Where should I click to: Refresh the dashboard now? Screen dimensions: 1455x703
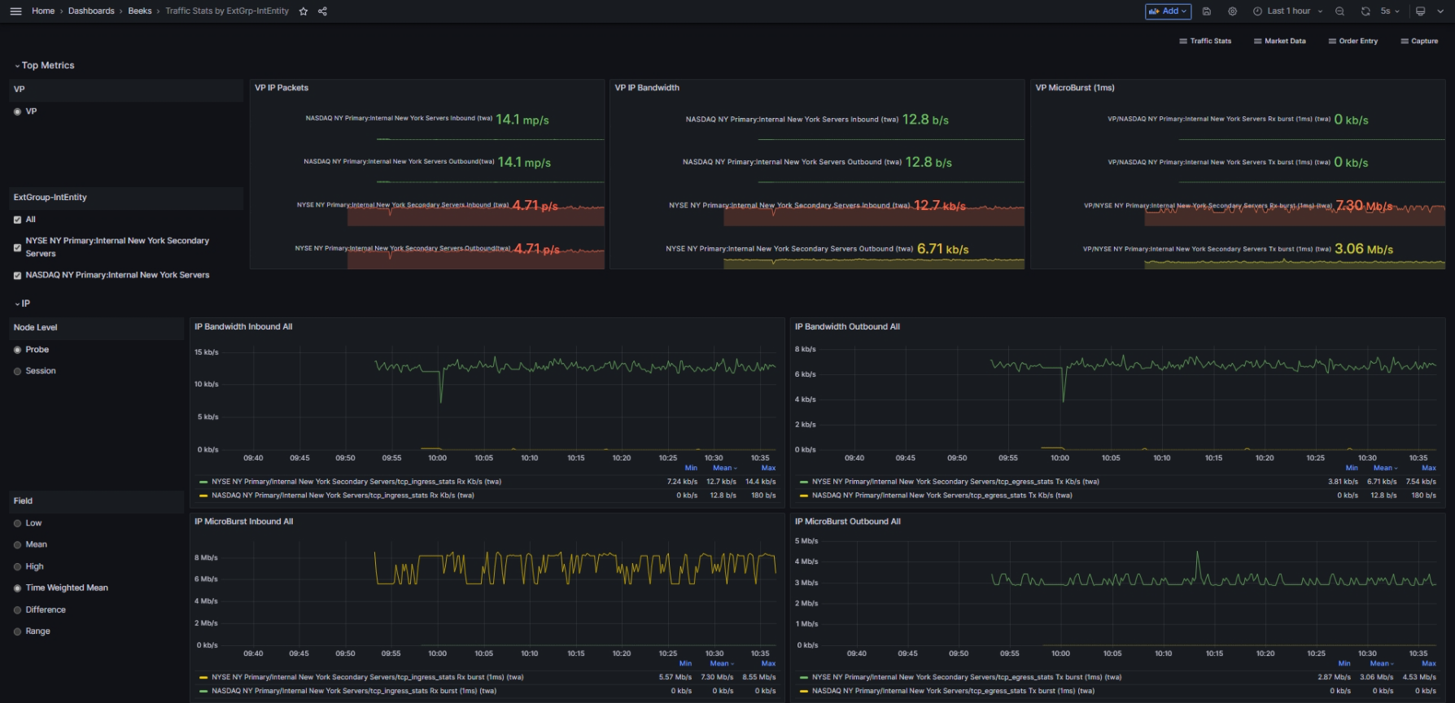[x=1365, y=11]
